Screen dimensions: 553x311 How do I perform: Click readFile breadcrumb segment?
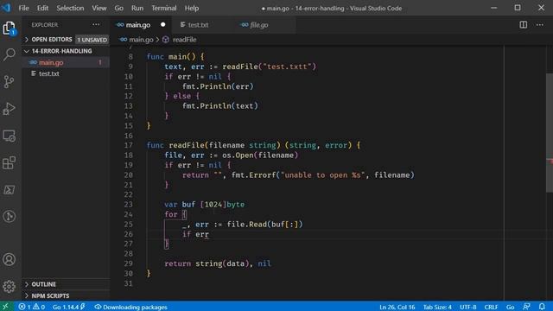(184, 40)
